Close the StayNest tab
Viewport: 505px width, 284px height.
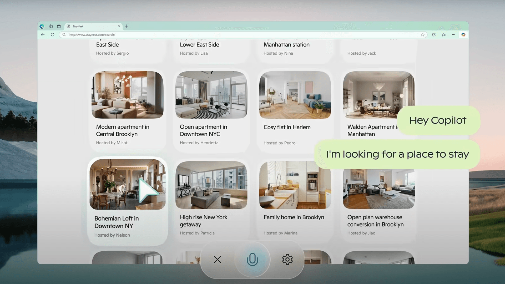pos(119,26)
